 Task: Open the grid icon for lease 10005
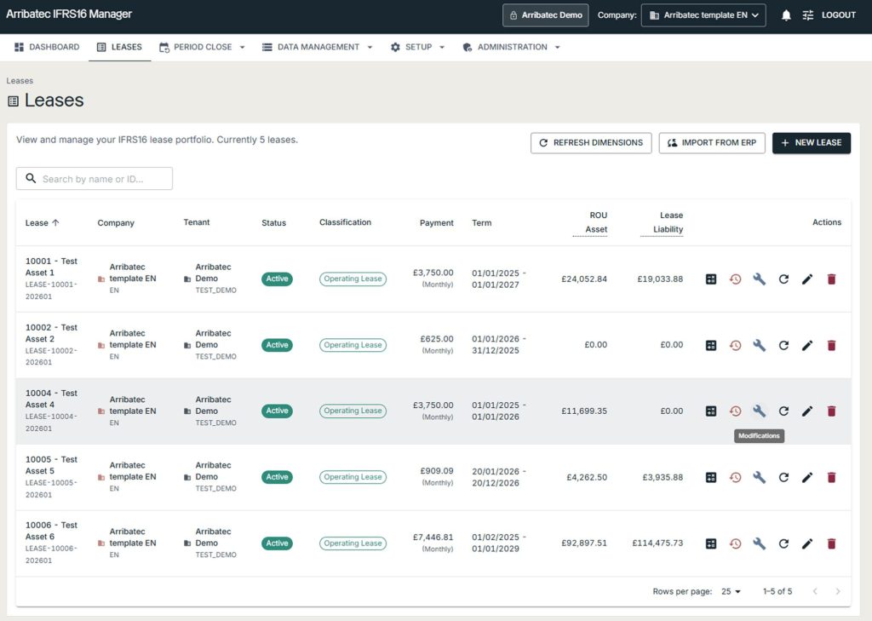711,477
